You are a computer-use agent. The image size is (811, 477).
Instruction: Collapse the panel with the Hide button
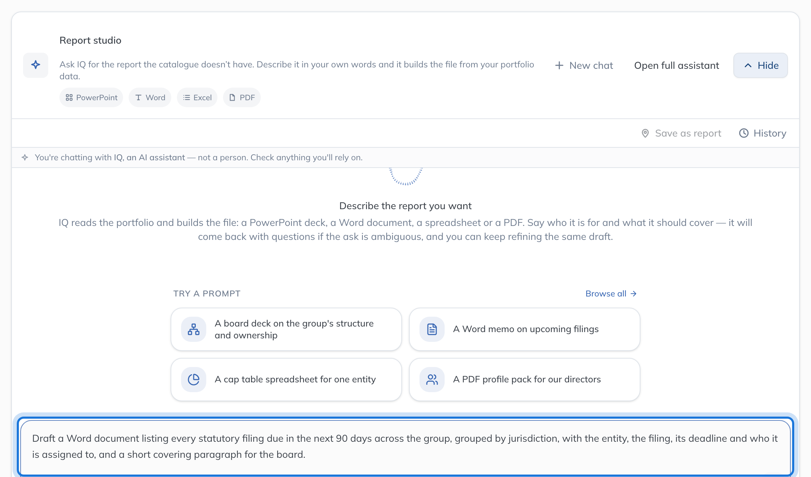click(x=761, y=65)
